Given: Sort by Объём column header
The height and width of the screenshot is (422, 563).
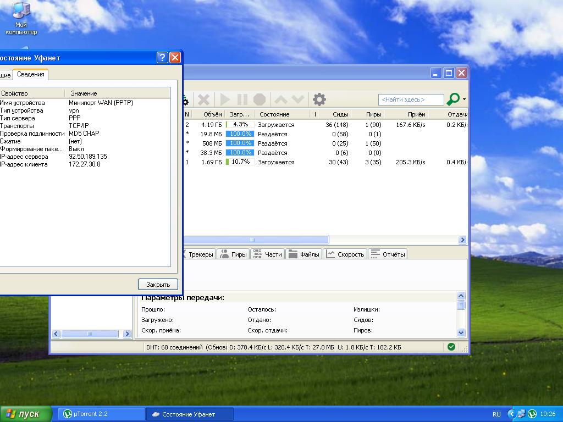Looking at the screenshot, I should [208, 114].
